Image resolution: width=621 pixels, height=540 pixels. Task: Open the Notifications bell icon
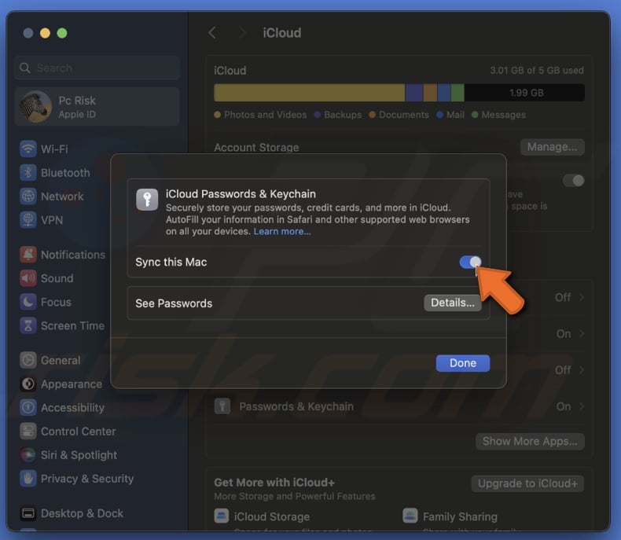(x=28, y=255)
